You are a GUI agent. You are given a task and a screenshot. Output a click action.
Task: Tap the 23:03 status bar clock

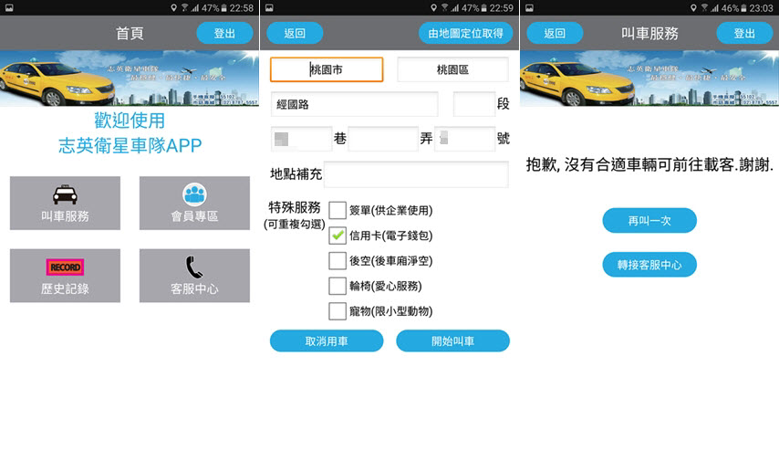pos(761,8)
